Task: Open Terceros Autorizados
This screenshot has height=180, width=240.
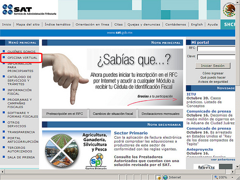Action: click(x=20, y=149)
